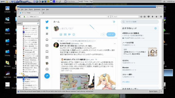Open the Messages envelope icon
Screen dimensions: 175x98
(47, 46)
